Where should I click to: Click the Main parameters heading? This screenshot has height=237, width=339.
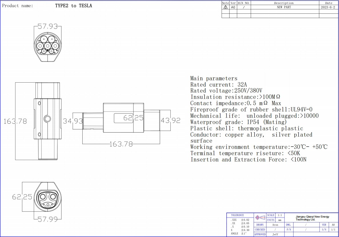click(214, 78)
